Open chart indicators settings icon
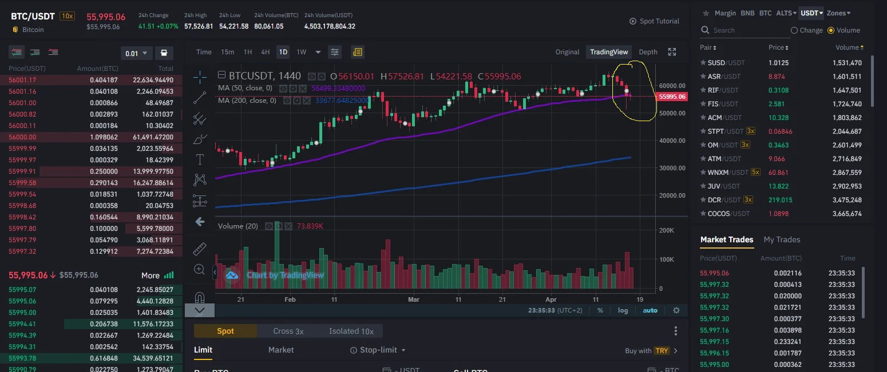Viewport: 887px width, 372px height. coord(335,52)
